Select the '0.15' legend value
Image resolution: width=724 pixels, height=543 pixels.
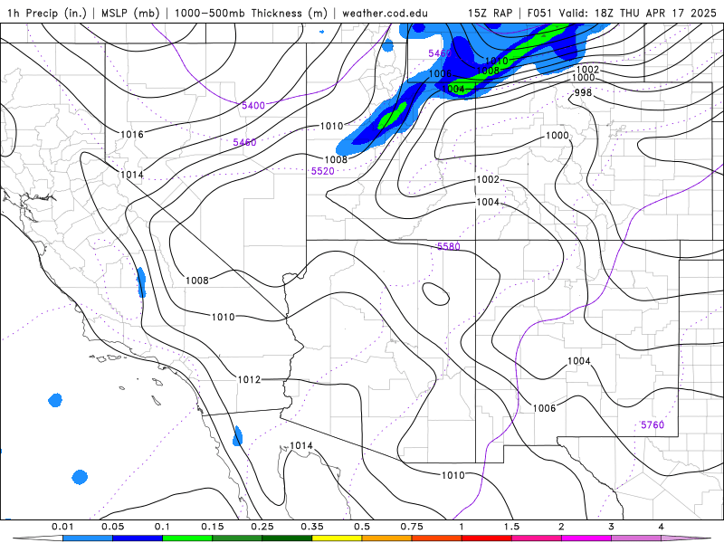[x=213, y=527]
